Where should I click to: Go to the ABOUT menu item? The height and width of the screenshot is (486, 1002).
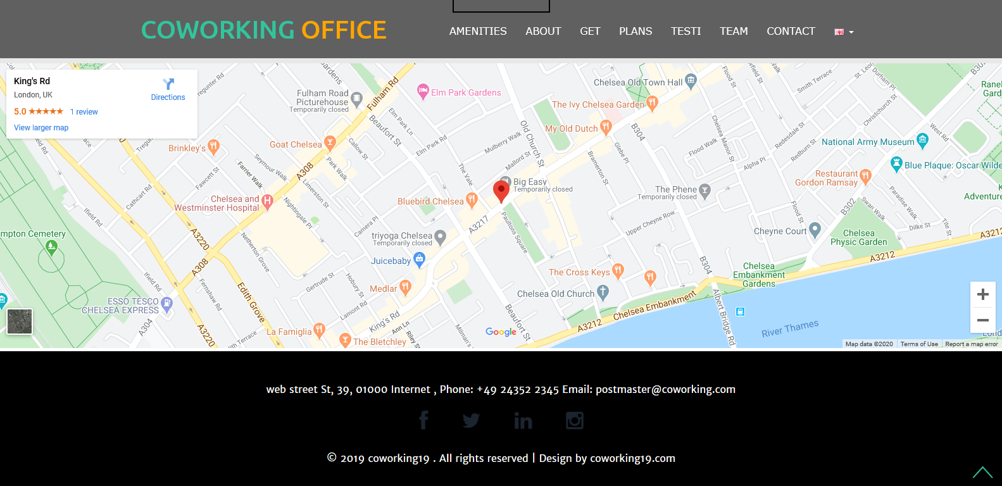click(x=543, y=31)
